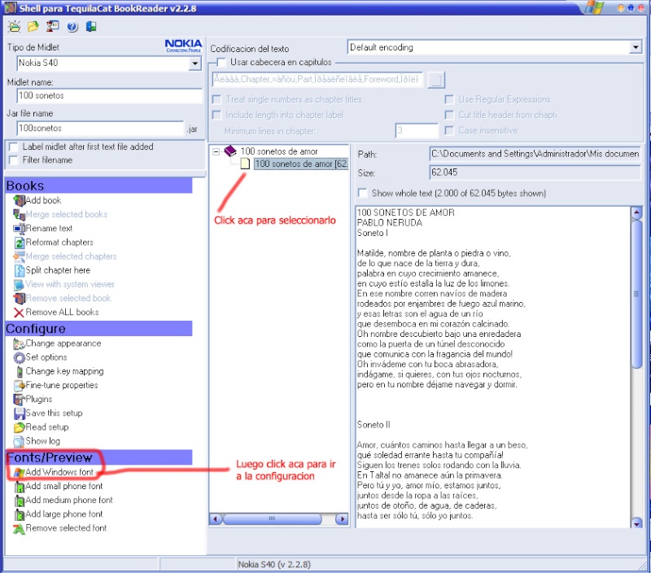Click the Add medium phone font icon
The height and width of the screenshot is (573, 651).
(19, 501)
